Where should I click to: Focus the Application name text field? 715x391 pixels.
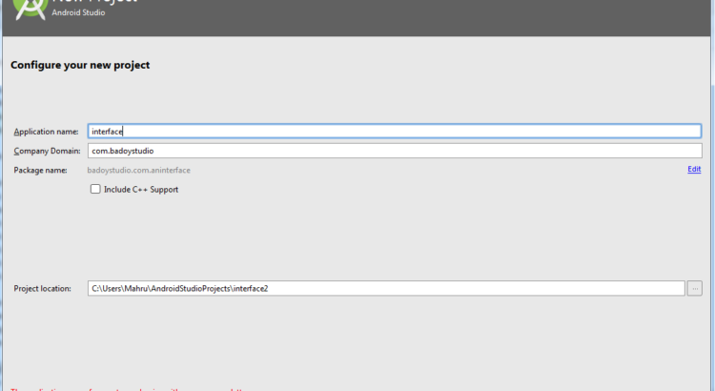[394, 132]
